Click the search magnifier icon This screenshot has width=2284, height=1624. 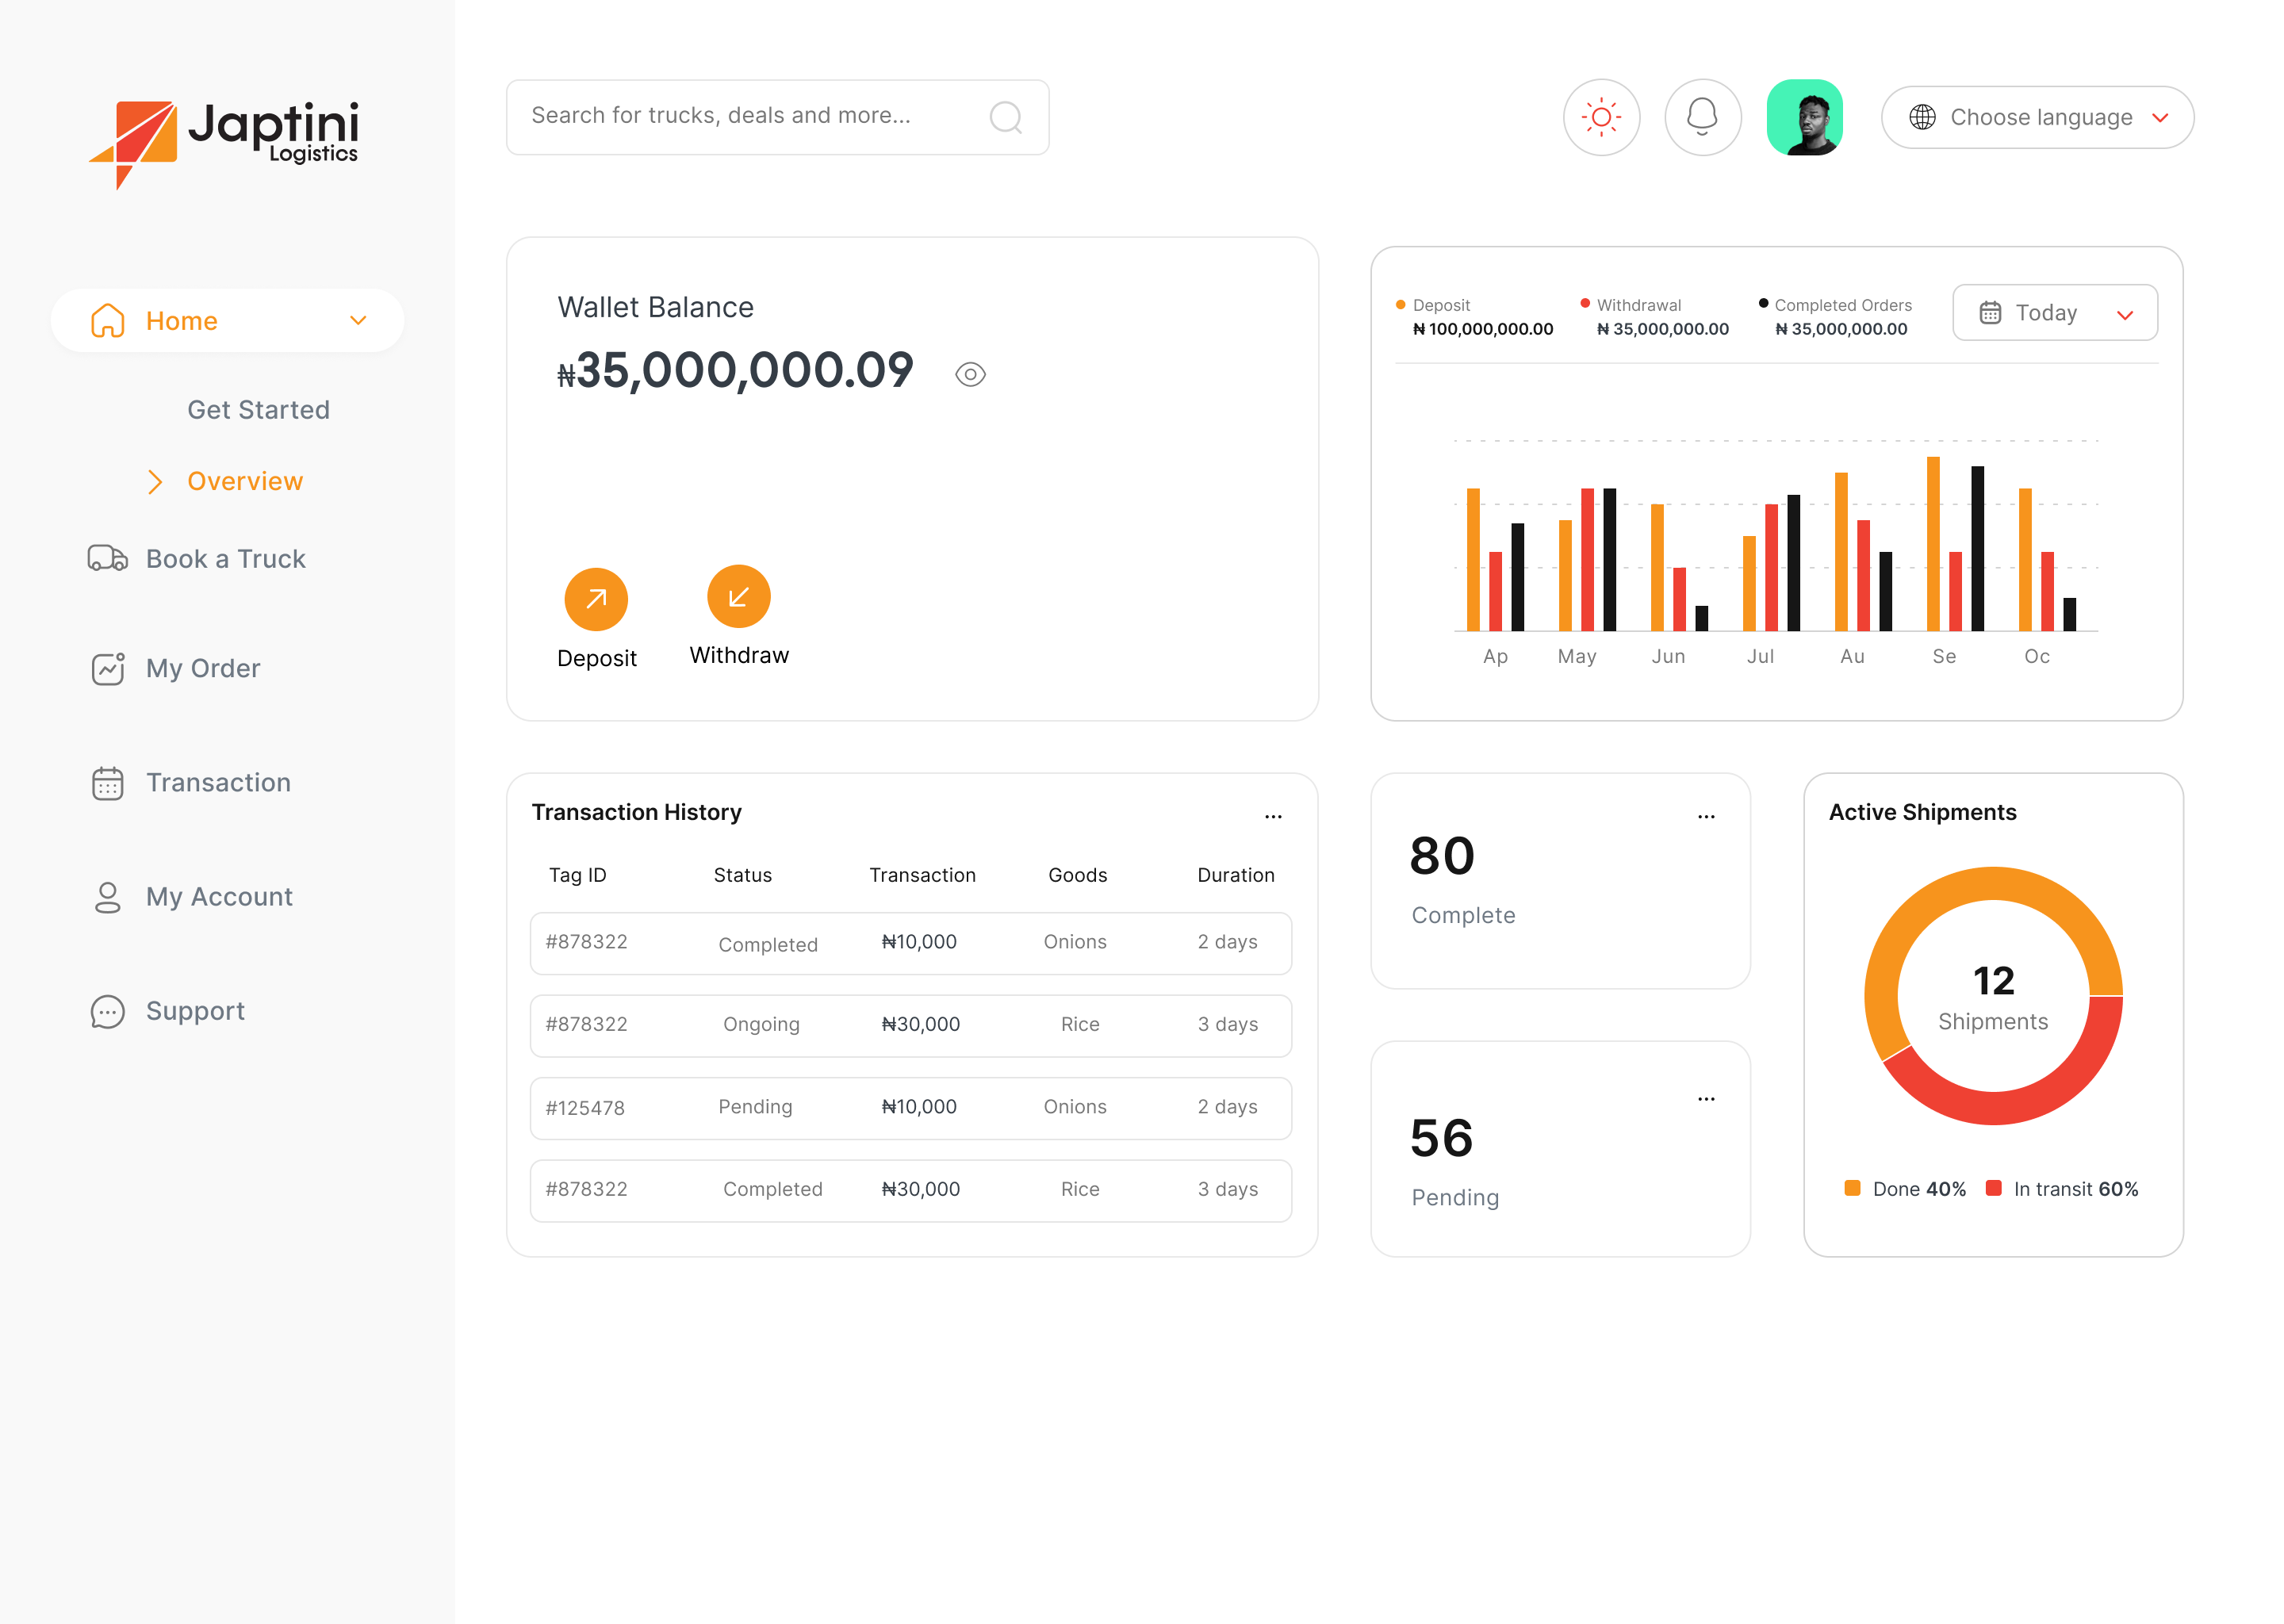click(x=1006, y=118)
